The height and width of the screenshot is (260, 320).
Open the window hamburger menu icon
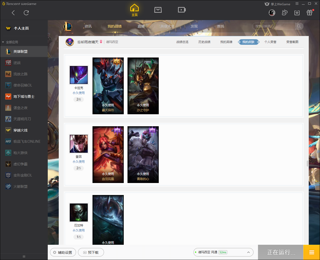click(x=297, y=4)
